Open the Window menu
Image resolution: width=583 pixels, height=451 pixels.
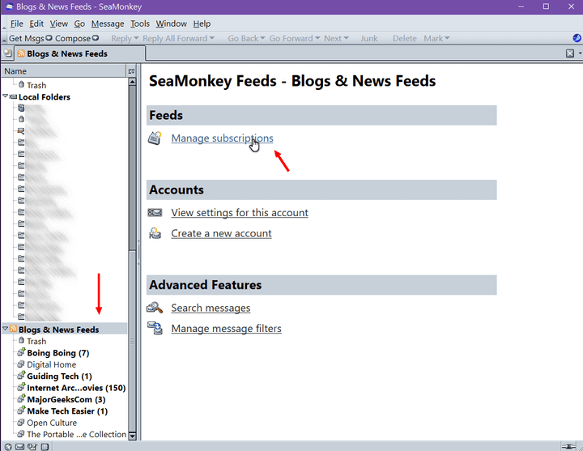[x=171, y=23]
